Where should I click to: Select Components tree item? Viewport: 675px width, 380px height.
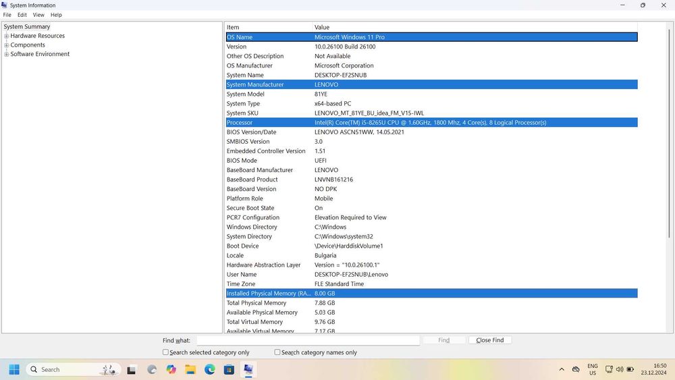coord(28,45)
